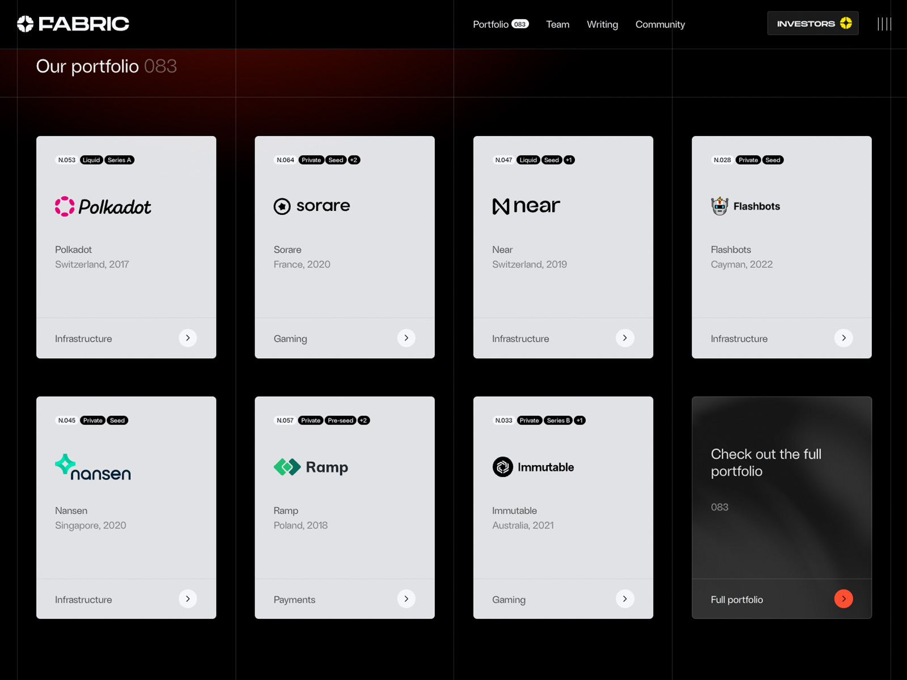Open the four-bar menu icon
This screenshot has width=907, height=680.
(x=884, y=24)
